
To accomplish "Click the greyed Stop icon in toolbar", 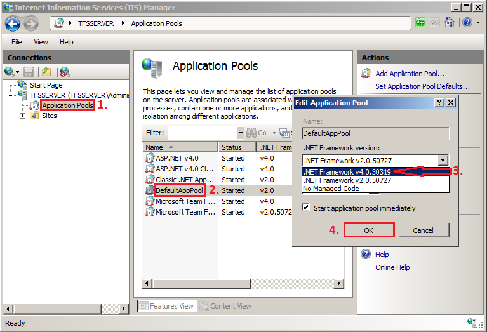I will (x=435, y=23).
